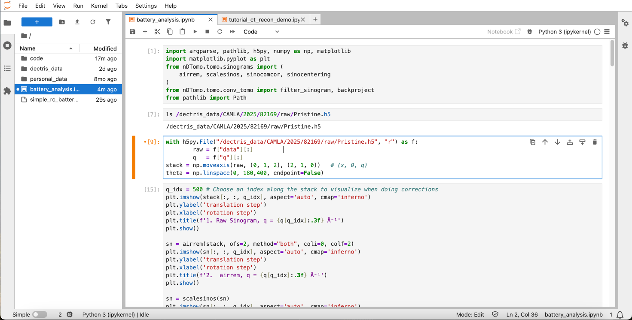The height and width of the screenshot is (320, 632).
Task: Paste cell from clipboard icon
Action: [182, 32]
